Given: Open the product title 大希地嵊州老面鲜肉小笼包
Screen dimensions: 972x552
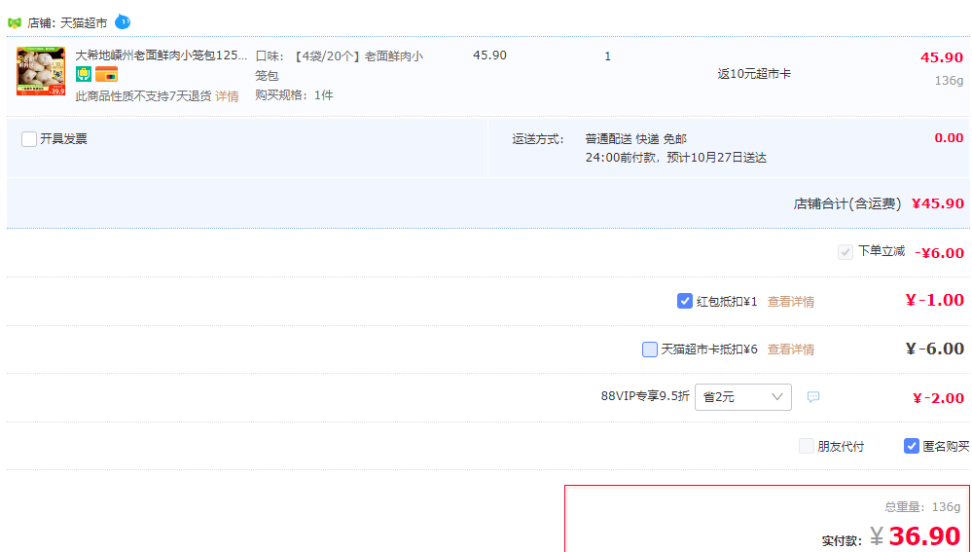Looking at the screenshot, I should pos(162,55).
